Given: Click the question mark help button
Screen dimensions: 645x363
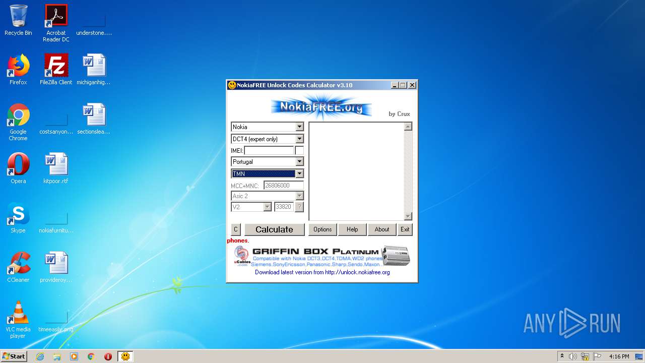Looking at the screenshot, I should tap(299, 207).
